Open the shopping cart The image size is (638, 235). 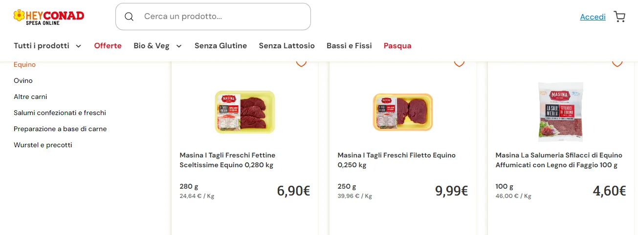pyautogui.click(x=619, y=17)
